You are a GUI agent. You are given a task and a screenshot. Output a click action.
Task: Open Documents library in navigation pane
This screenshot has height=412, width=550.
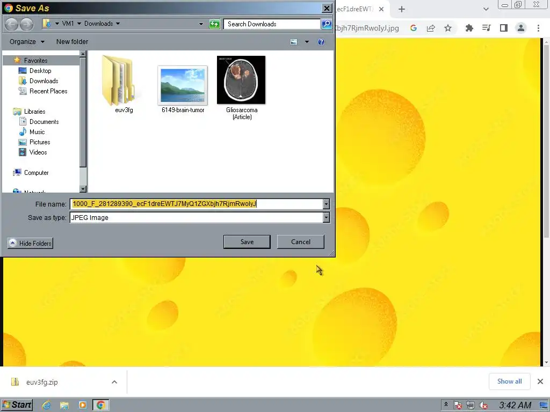(44, 122)
